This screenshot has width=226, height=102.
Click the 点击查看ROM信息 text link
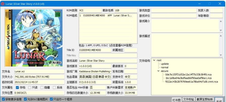(x=121, y=45)
